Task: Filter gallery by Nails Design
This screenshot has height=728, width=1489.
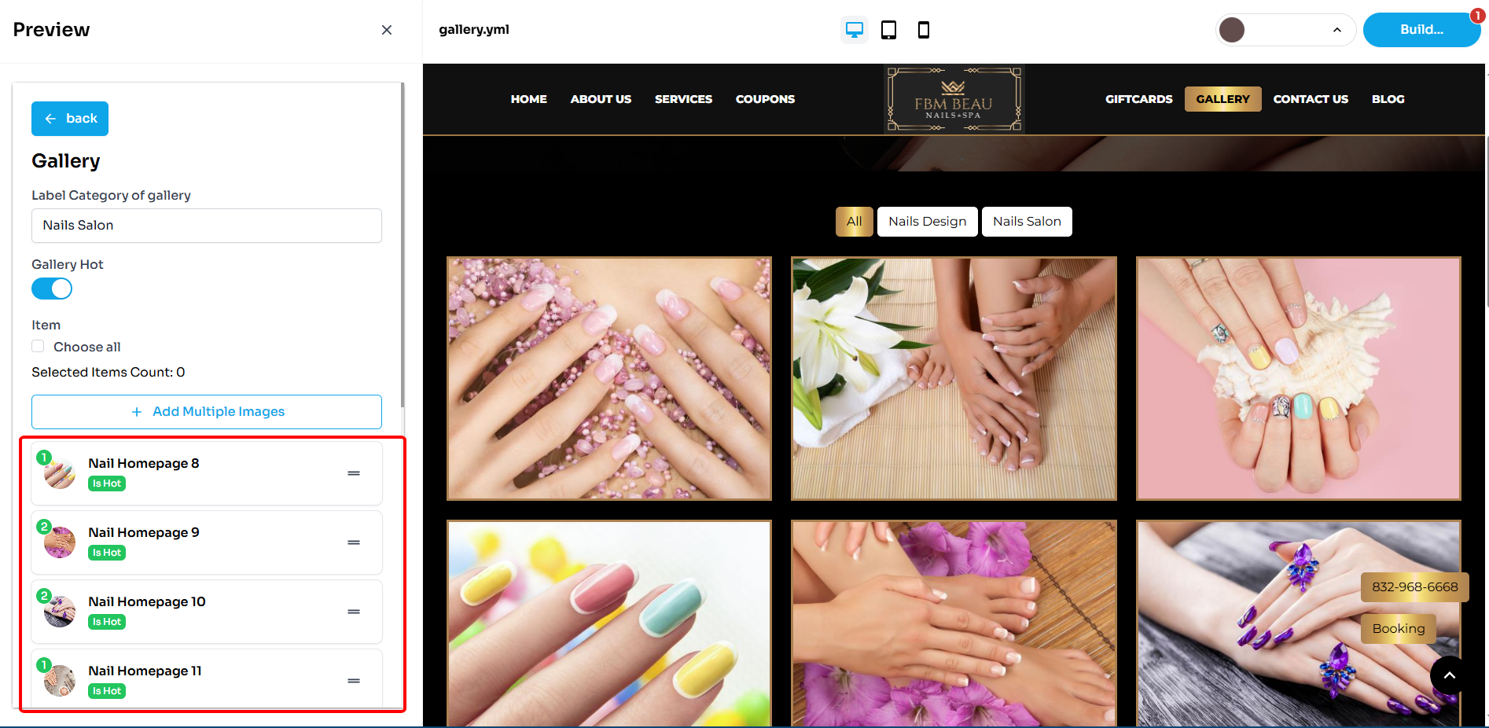Action: click(927, 222)
